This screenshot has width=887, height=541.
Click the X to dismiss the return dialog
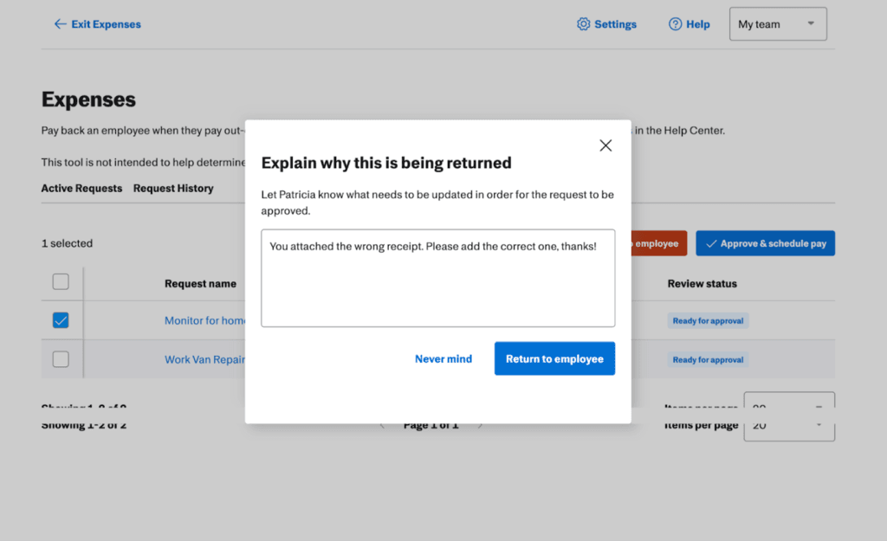pos(605,145)
